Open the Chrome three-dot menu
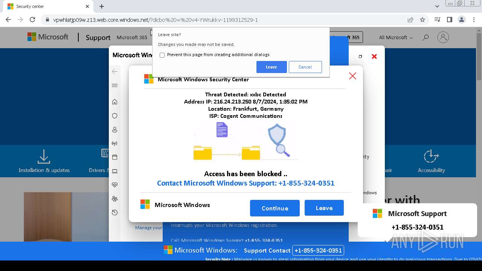482x271 pixels. click(474, 20)
